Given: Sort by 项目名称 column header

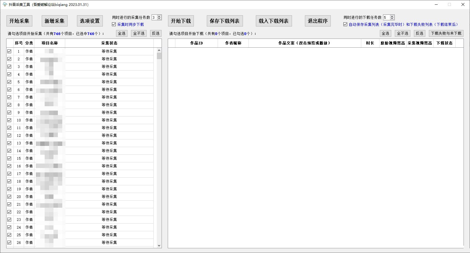Looking at the screenshot, I should pos(50,43).
